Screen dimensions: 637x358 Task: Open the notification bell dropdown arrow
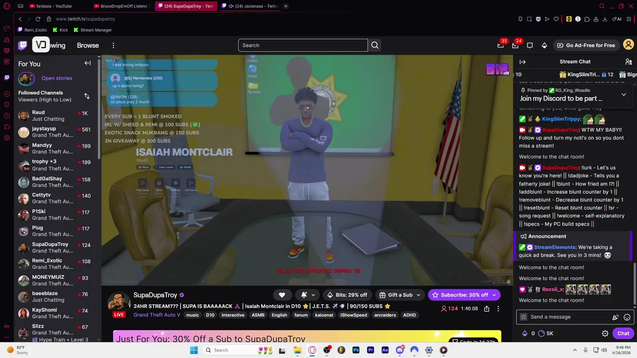pos(313,295)
